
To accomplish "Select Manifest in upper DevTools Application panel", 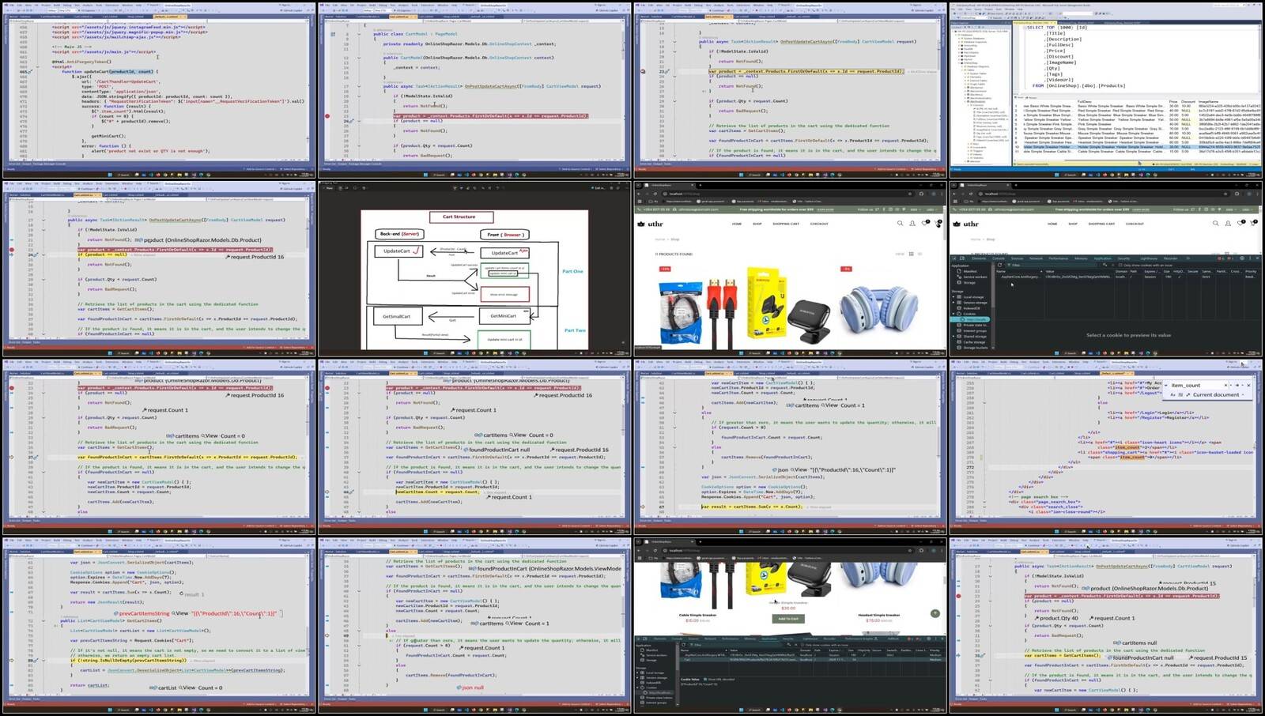I will click(970, 271).
